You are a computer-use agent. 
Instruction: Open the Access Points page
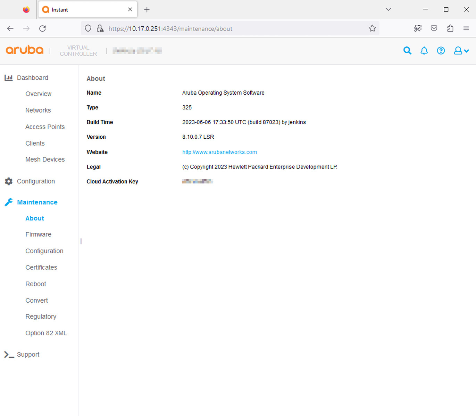coord(45,127)
